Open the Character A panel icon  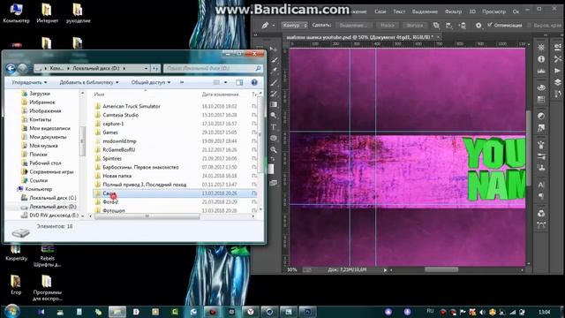pyautogui.click(x=541, y=185)
